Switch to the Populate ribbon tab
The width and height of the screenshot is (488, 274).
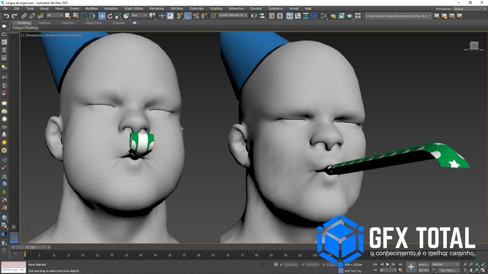click(x=119, y=23)
